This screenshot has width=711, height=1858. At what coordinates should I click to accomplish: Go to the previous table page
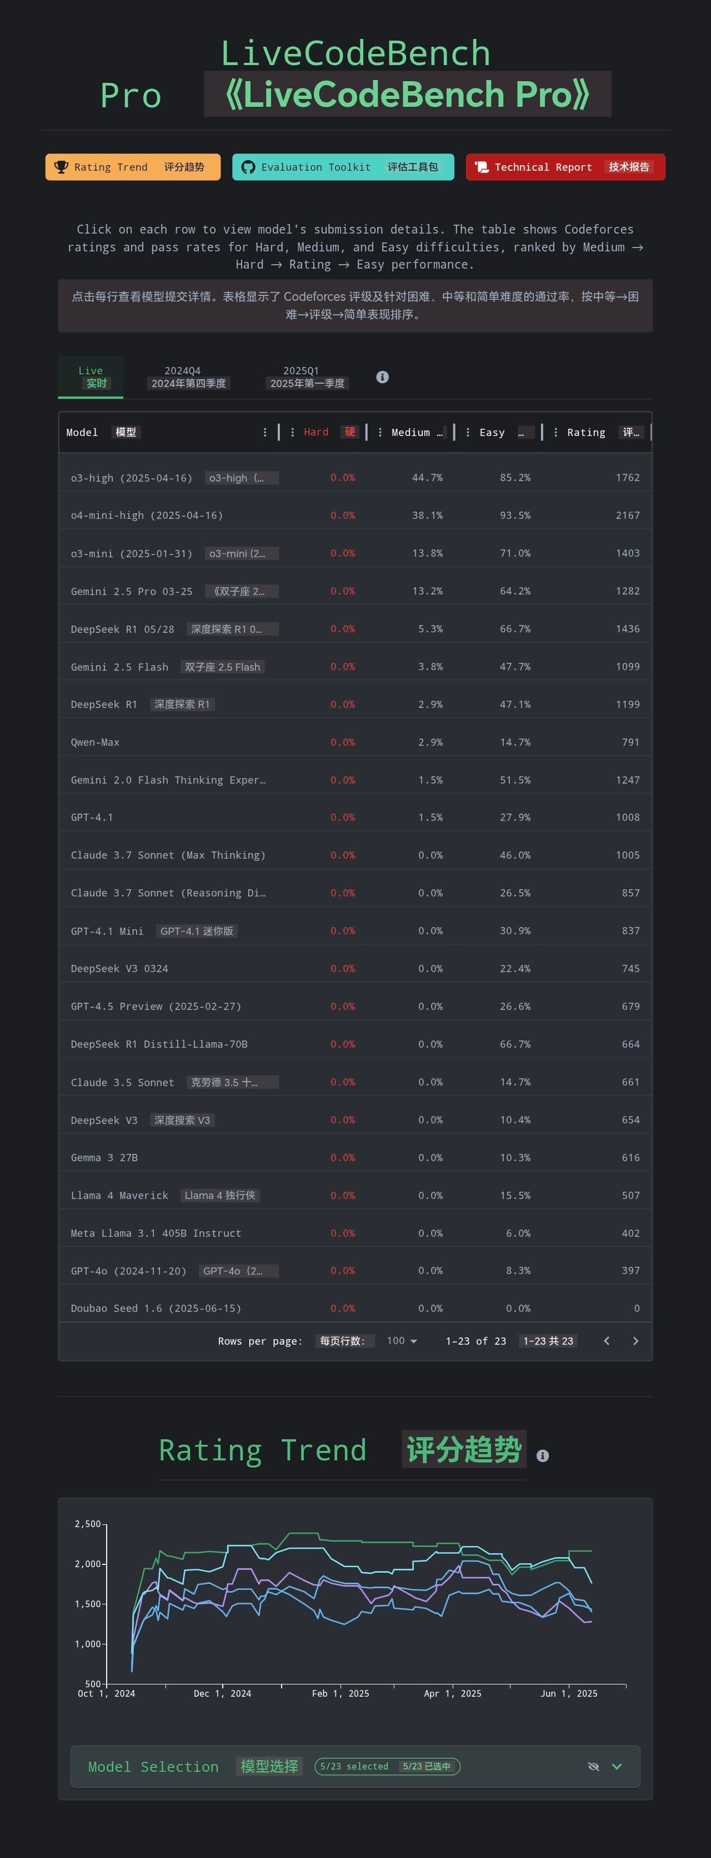(607, 1341)
